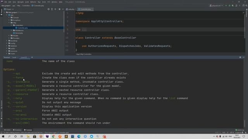Select the Local (2) terminal tab

coord(24,58)
